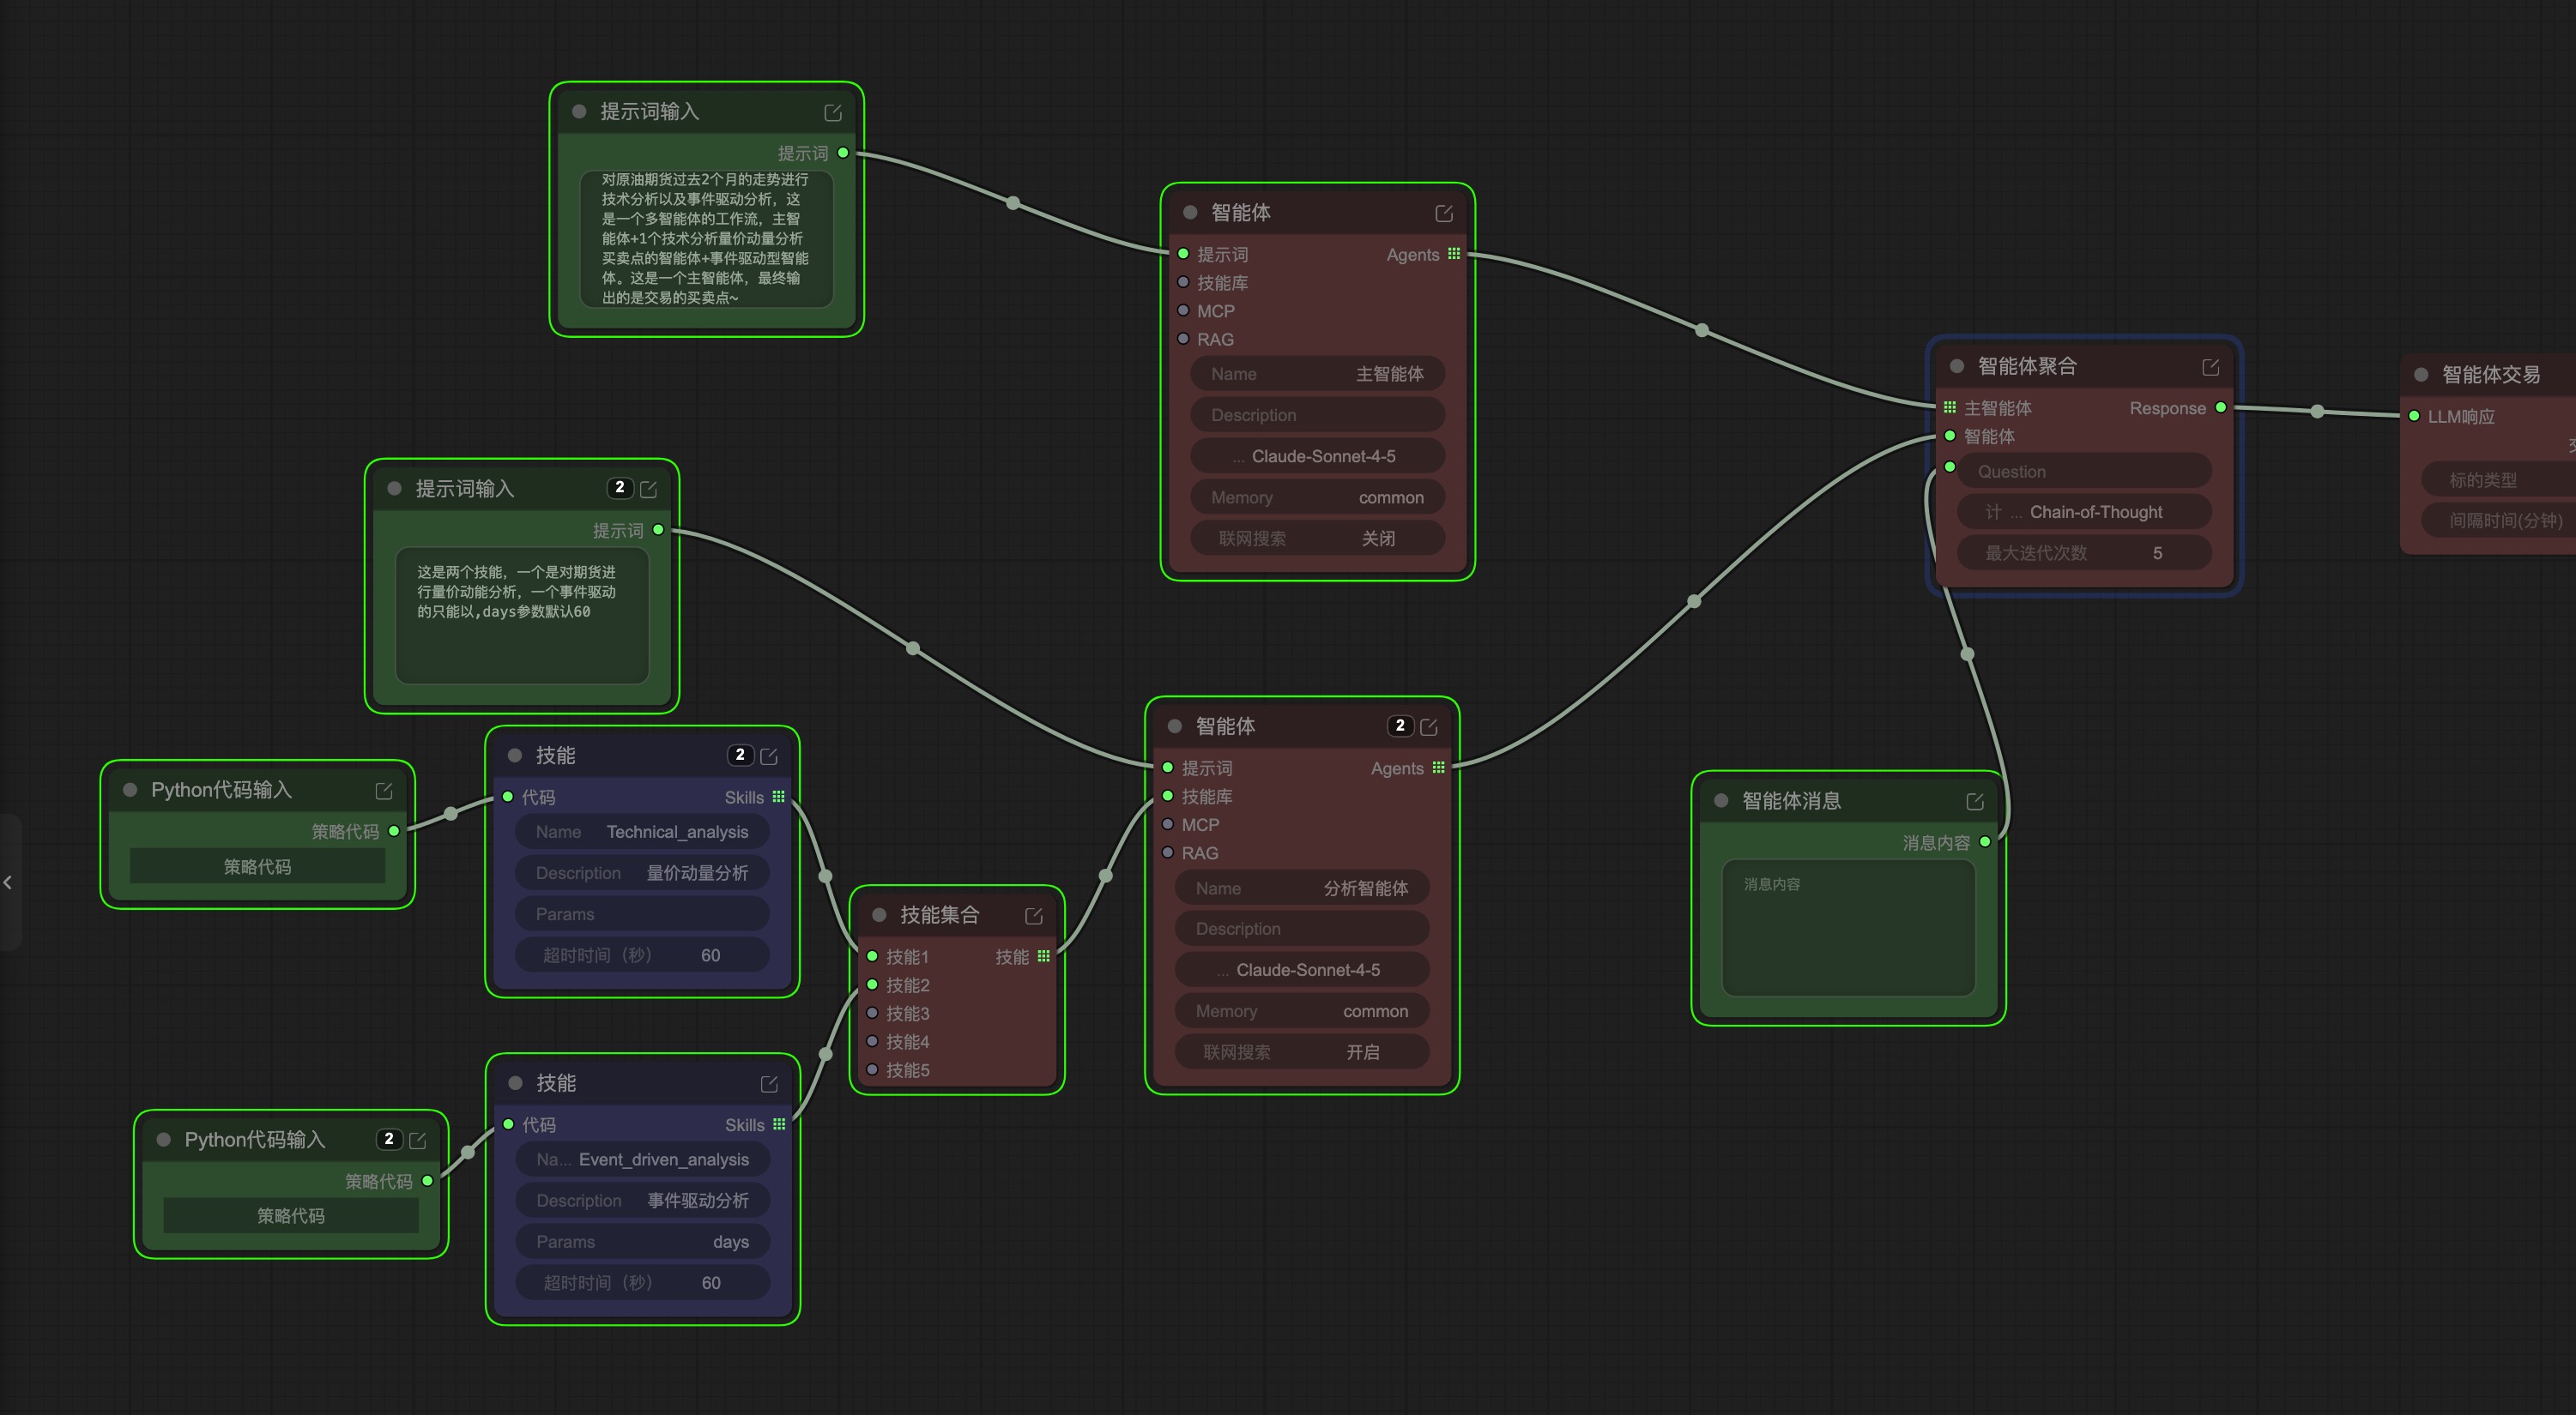Screen dimensions: 2576x1415
Task: Click the 最大迭代次数 value field
Action: (x=2083, y=552)
